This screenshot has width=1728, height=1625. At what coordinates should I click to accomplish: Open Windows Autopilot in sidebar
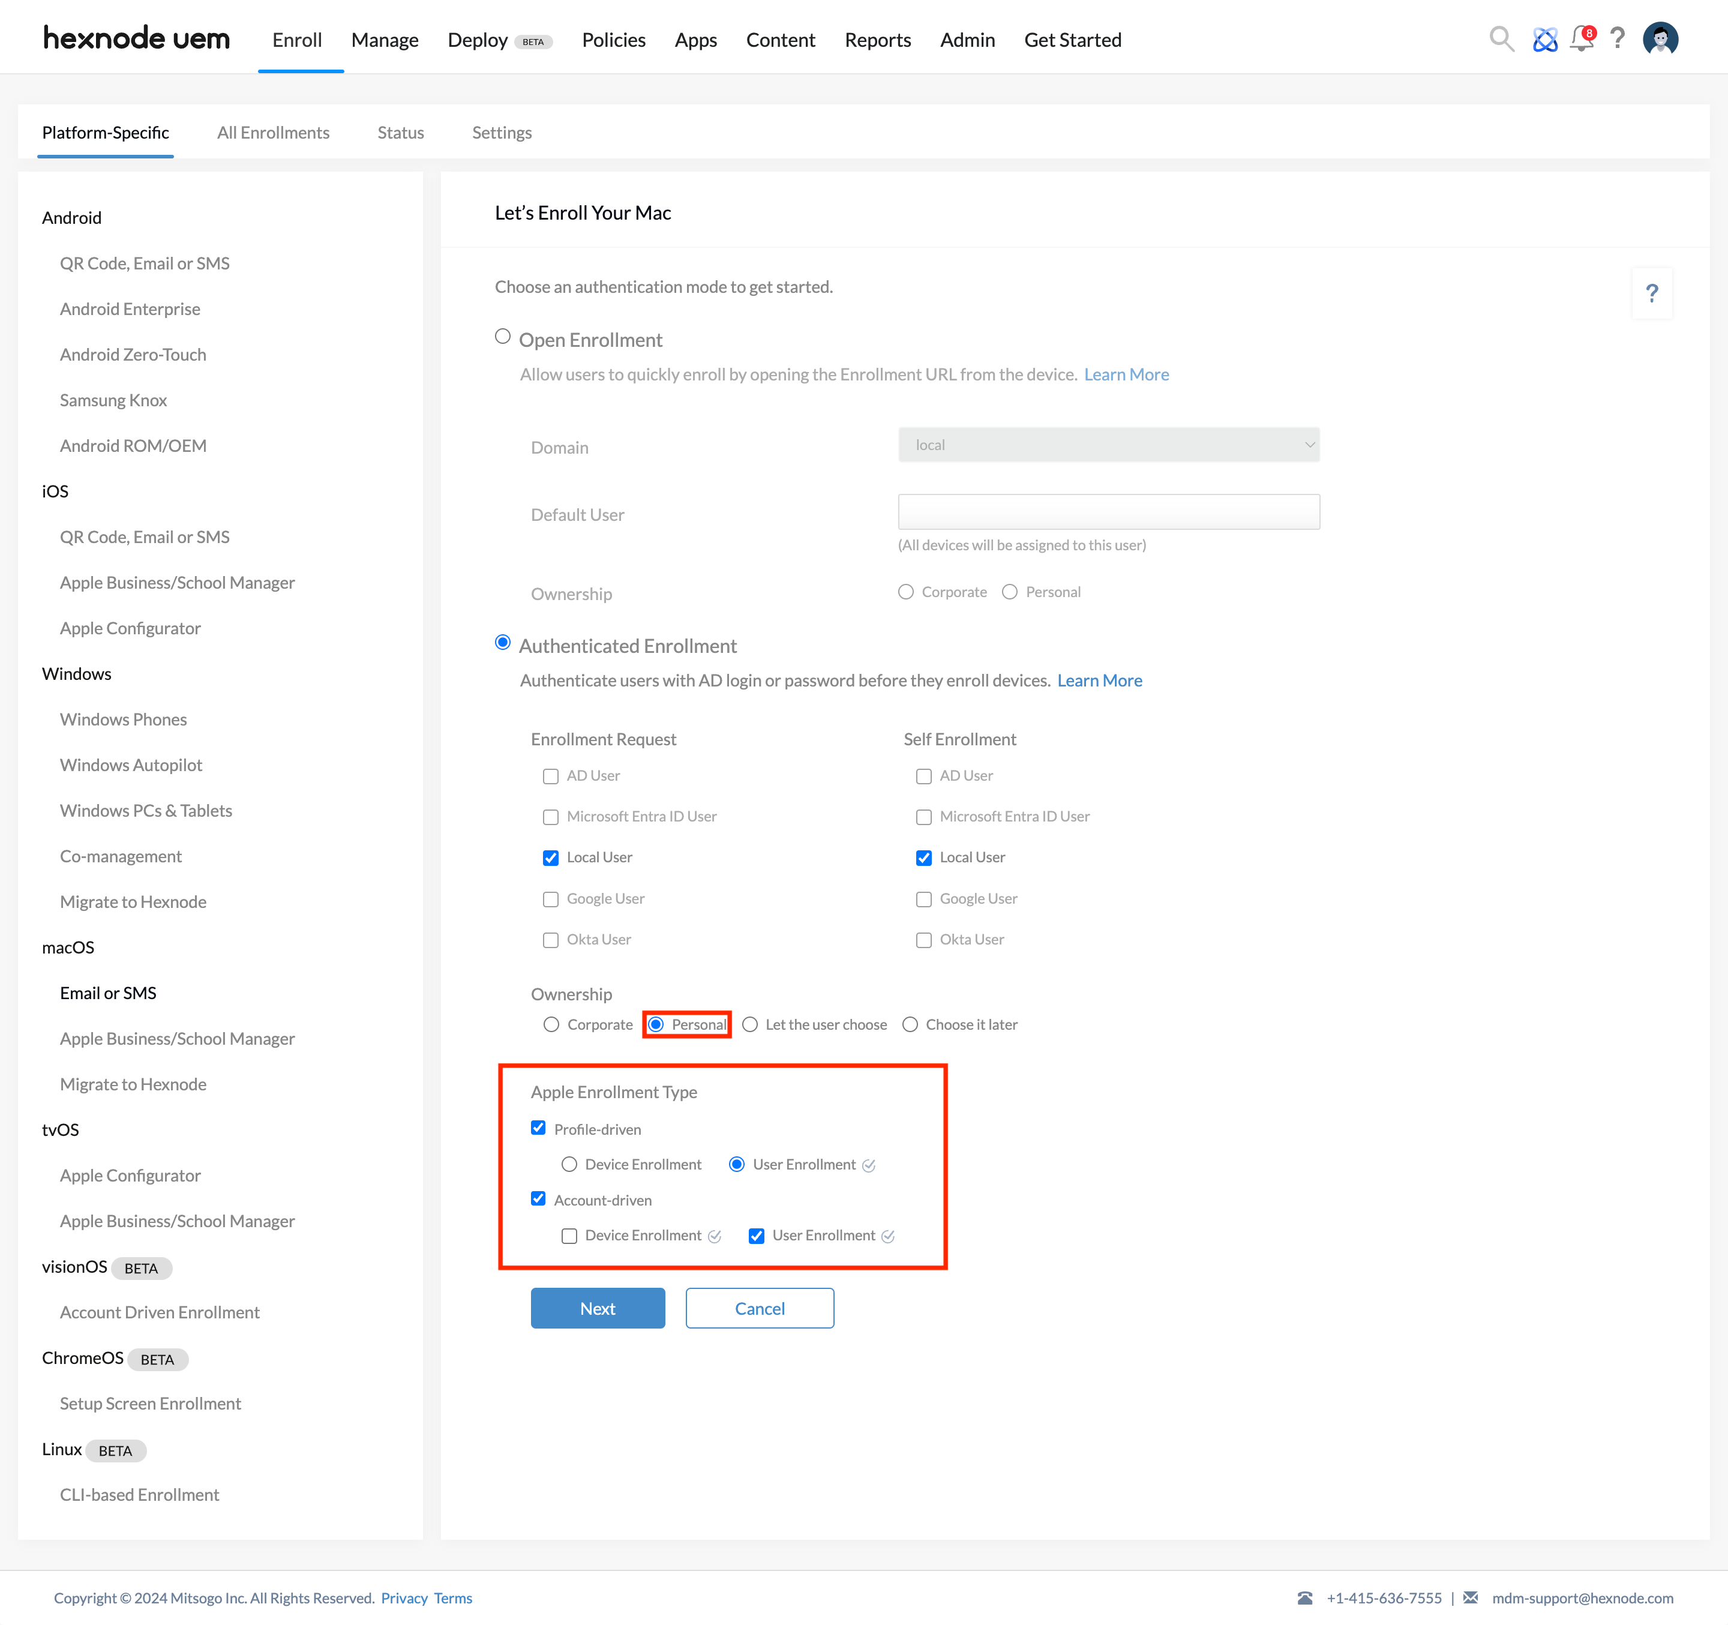(x=131, y=765)
